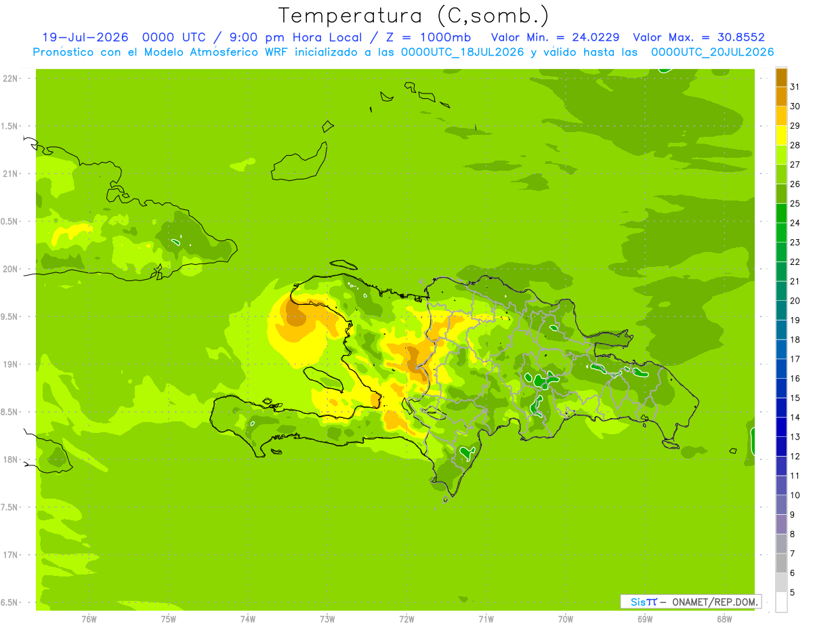The image size is (813, 628).
Task: Click the "71W" longitude label
Action: (486, 619)
